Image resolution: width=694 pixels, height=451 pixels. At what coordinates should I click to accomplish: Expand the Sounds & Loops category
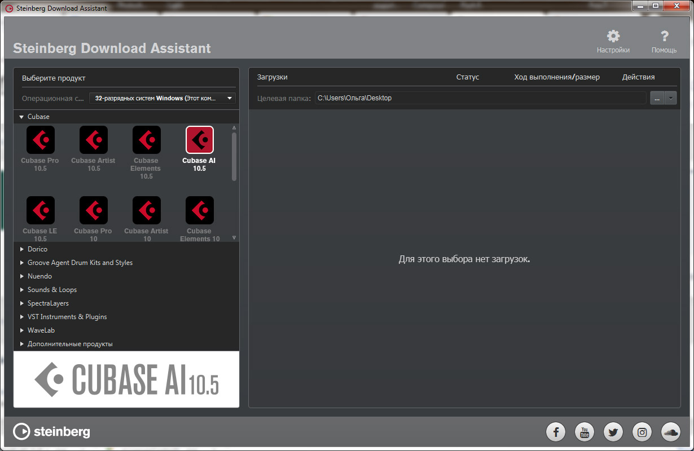point(21,290)
